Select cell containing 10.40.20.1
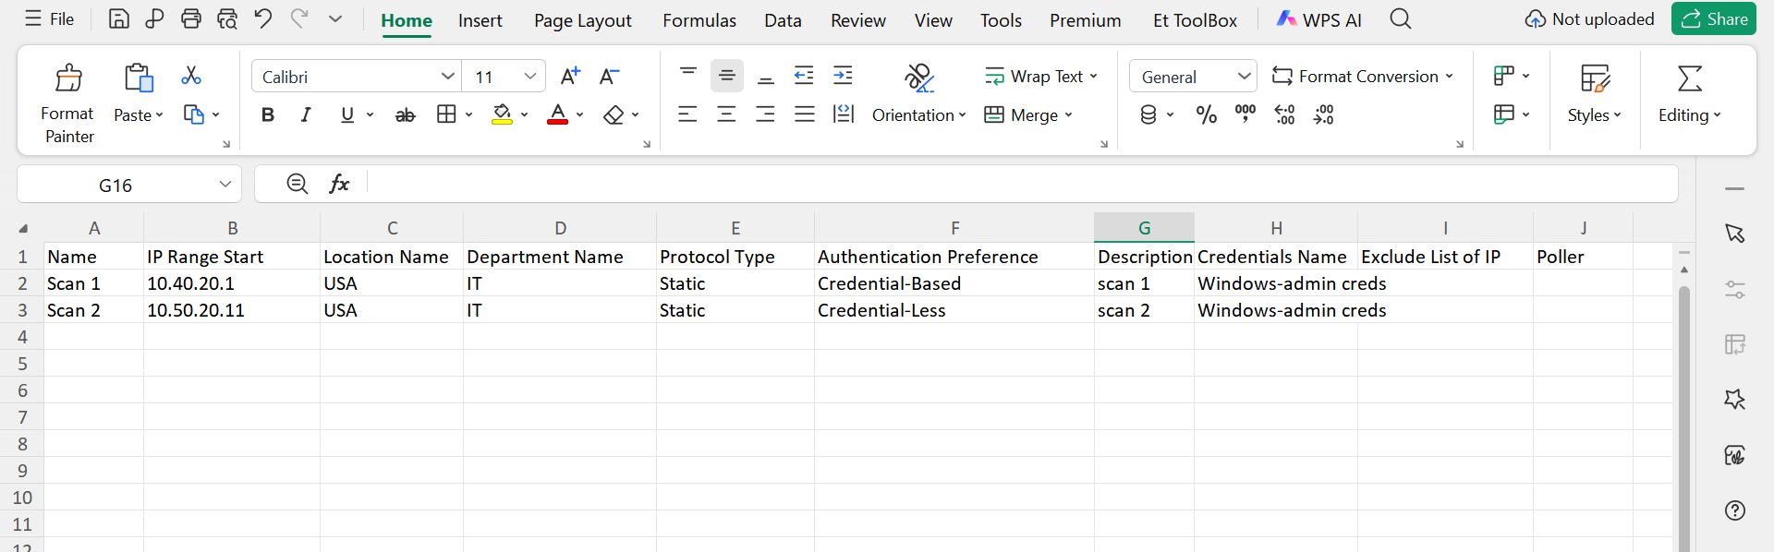Viewport: 1774px width, 552px height. (x=232, y=283)
